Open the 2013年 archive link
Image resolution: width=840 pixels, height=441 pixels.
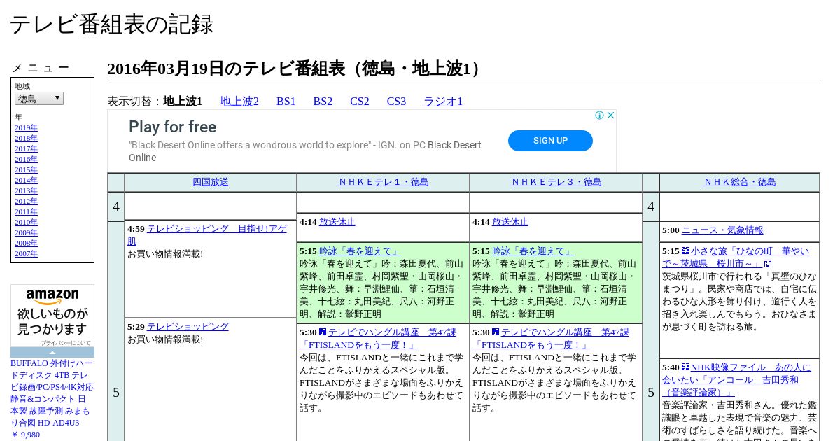(x=26, y=191)
